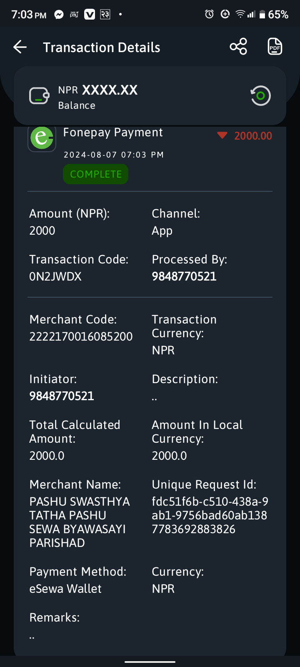The height and width of the screenshot is (667, 300).
Task: Tap the Processed By number 9848770521
Action: (184, 276)
